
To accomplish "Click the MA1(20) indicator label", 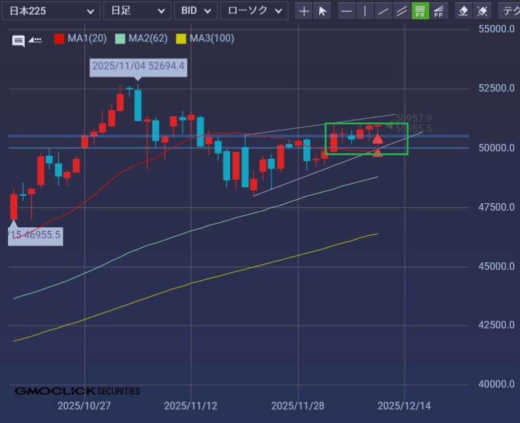I will [x=87, y=38].
